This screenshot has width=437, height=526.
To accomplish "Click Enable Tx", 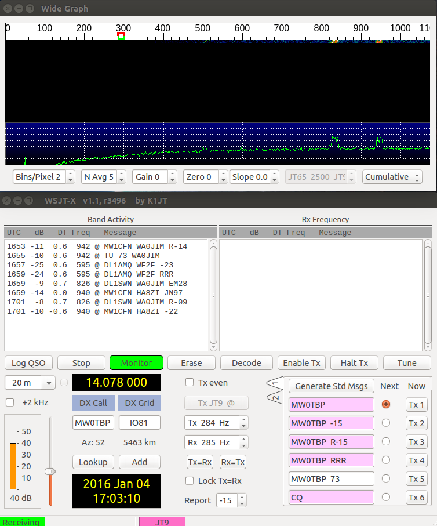I will point(301,363).
